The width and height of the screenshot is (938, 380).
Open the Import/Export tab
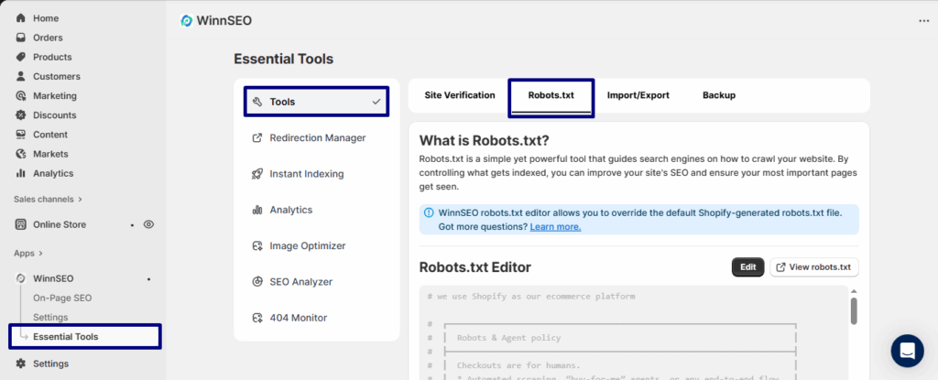click(x=638, y=95)
